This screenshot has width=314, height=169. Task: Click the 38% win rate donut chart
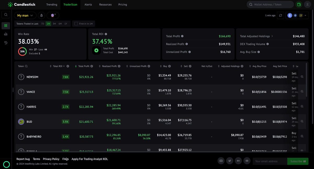coord(22,51)
